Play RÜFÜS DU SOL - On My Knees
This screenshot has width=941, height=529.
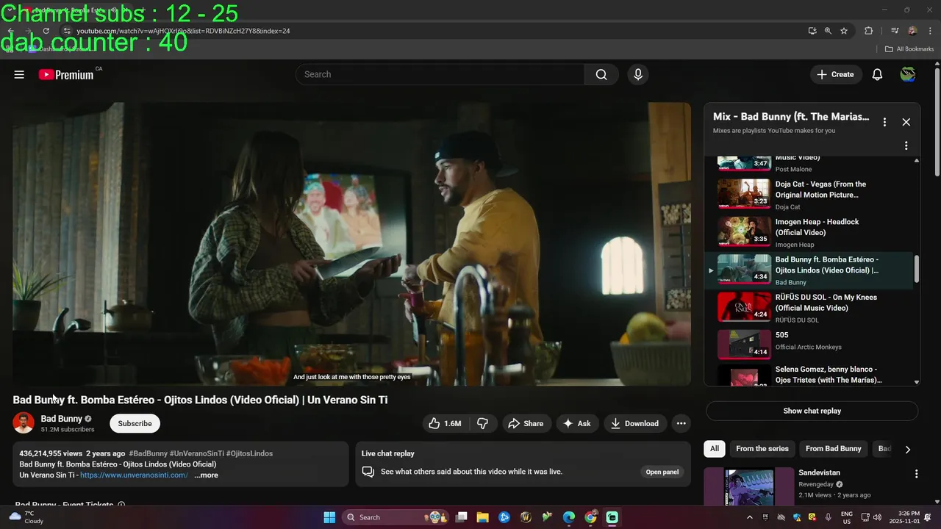point(809,308)
